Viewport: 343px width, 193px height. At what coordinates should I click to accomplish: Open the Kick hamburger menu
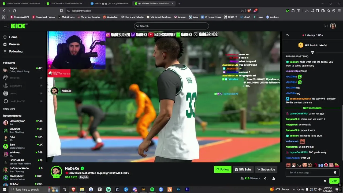[x=6, y=26]
